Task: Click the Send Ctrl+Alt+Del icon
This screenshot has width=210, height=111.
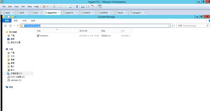Action: point(54,6)
